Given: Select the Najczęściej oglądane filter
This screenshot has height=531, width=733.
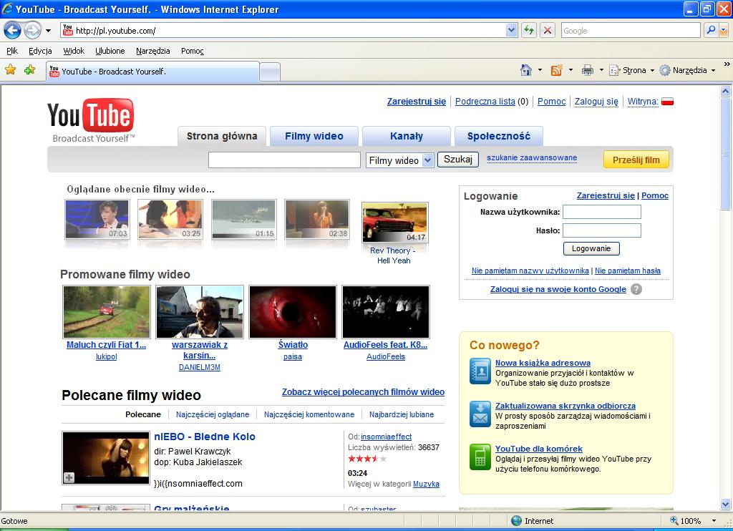Looking at the screenshot, I should (x=213, y=414).
